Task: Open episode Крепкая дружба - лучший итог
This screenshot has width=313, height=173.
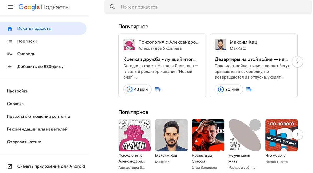Action: 160,59
